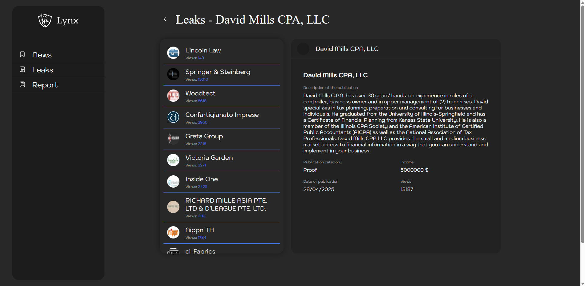
Task: Click the Leaks document icon
Action: pyautogui.click(x=22, y=70)
